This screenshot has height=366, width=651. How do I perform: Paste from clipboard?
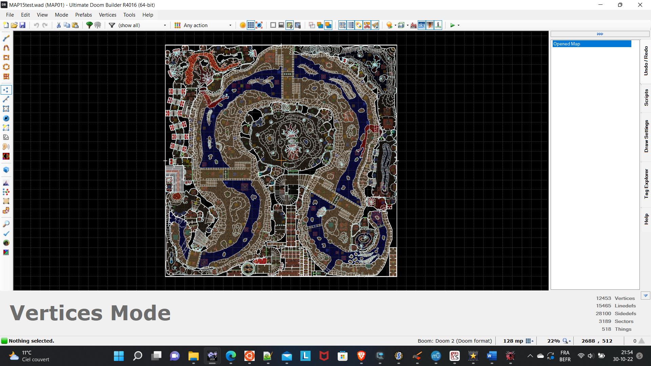coord(75,25)
